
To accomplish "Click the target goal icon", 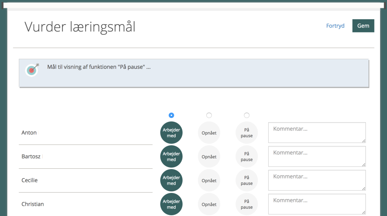I will click(32, 70).
